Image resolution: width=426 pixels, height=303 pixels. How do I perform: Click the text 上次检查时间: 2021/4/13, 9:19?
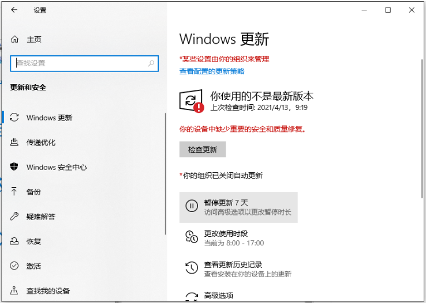pyautogui.click(x=259, y=108)
